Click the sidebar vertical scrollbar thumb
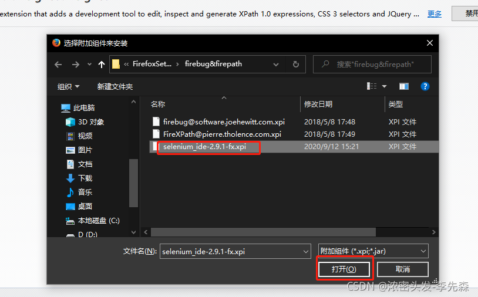 click(133, 183)
